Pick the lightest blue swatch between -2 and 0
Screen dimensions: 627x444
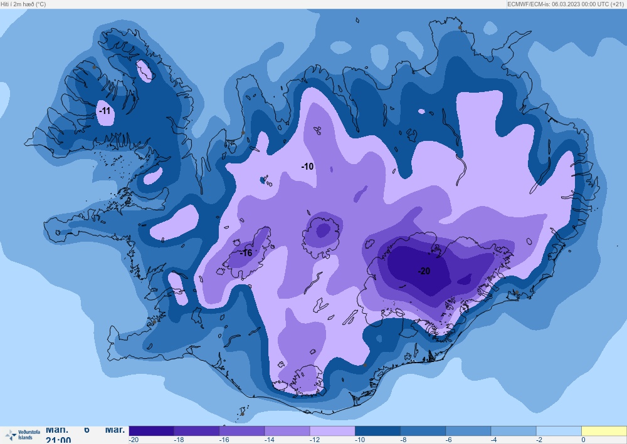point(559,431)
